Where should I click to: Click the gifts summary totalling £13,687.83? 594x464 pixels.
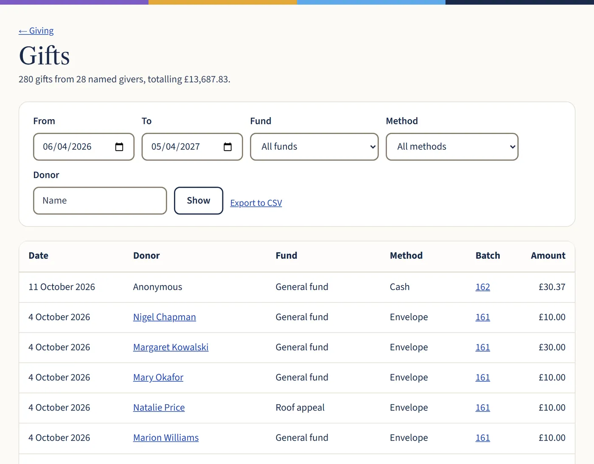pos(124,79)
